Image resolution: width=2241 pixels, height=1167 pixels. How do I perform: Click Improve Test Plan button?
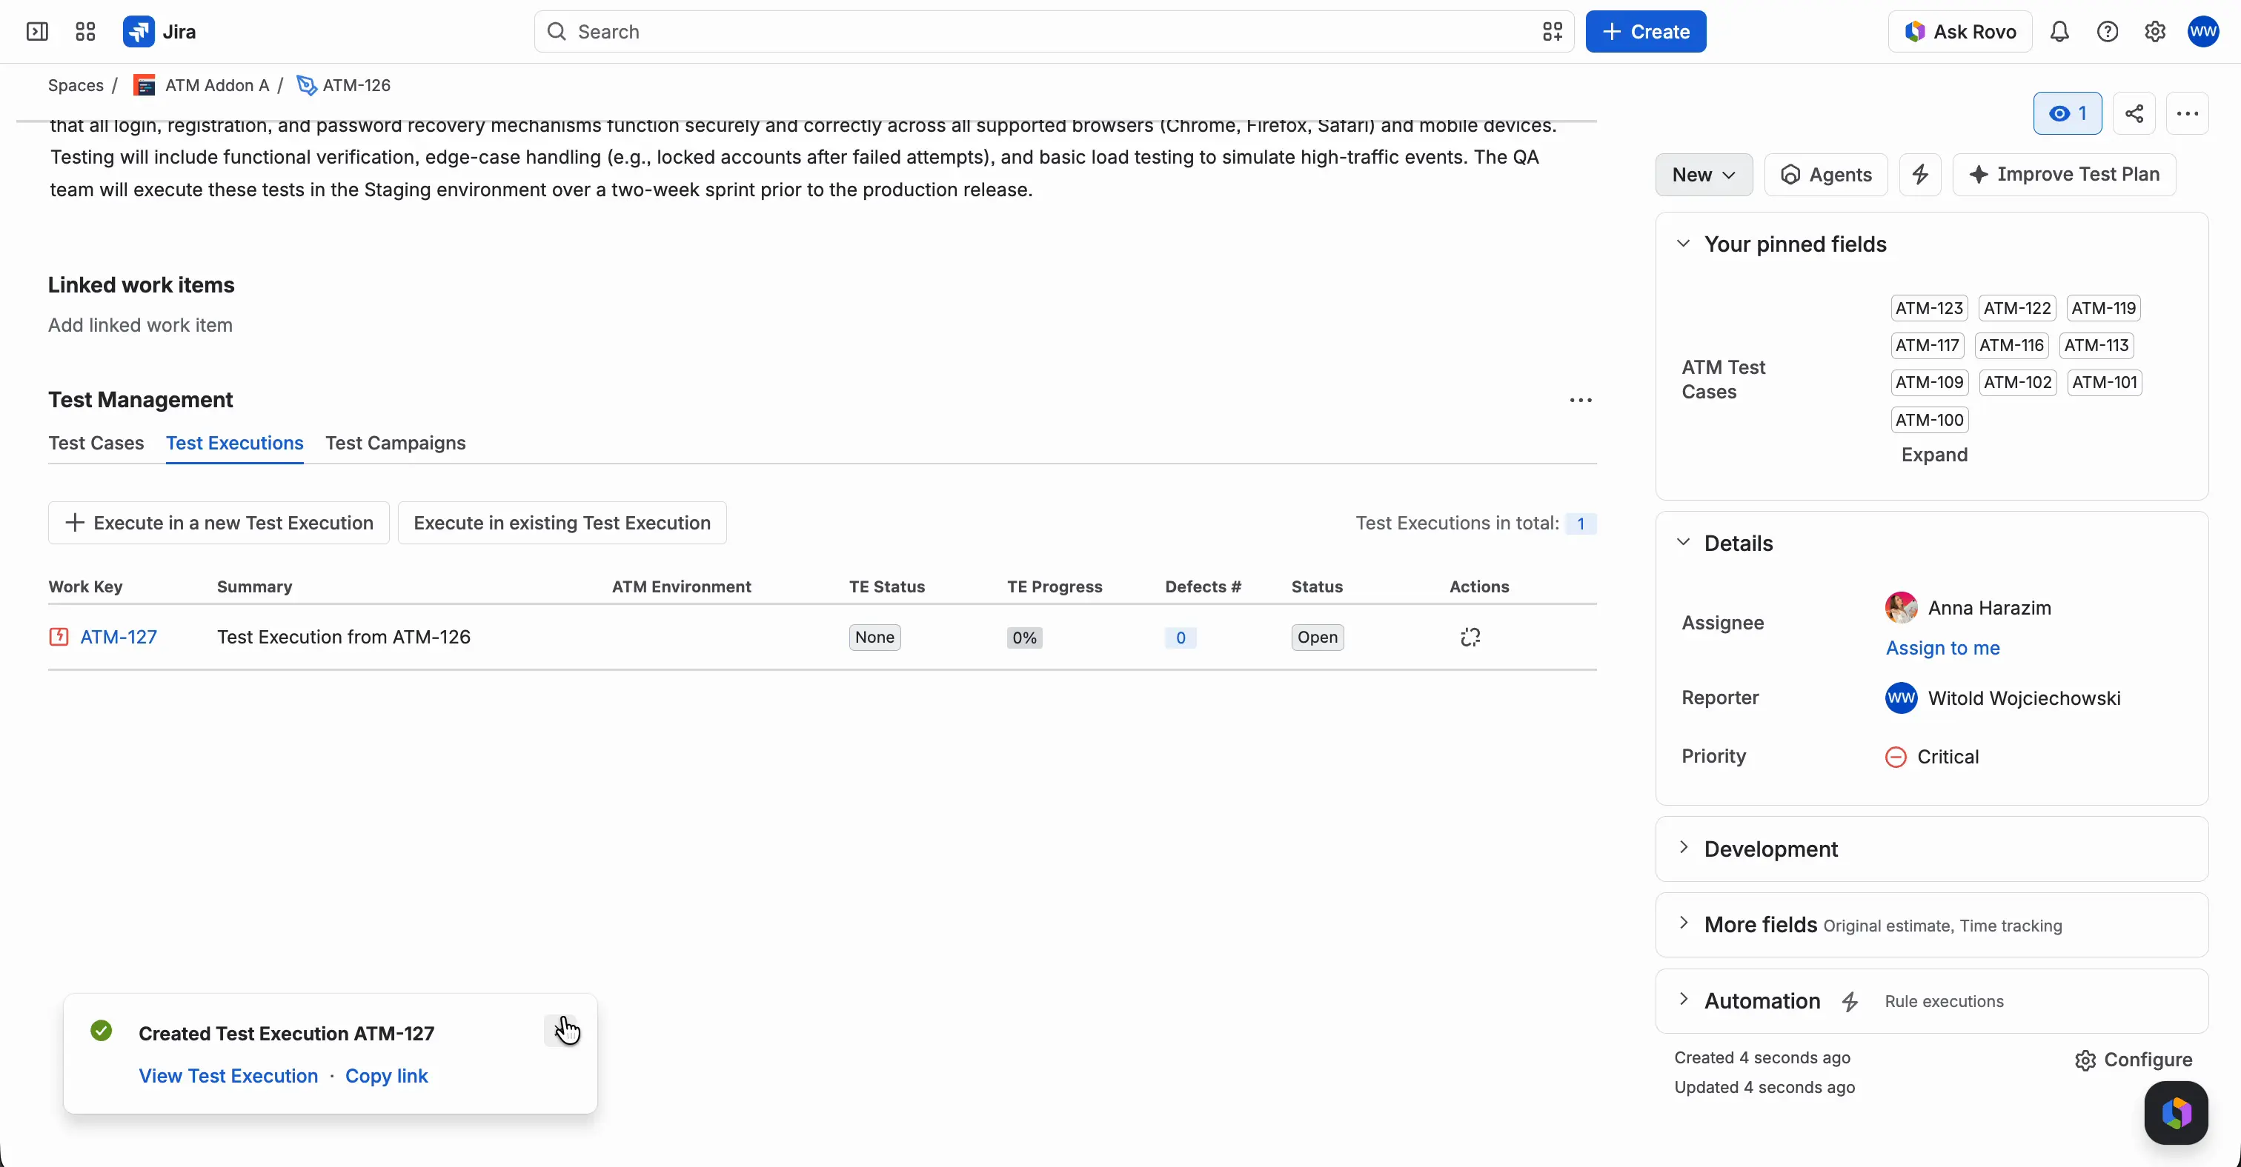(2065, 175)
